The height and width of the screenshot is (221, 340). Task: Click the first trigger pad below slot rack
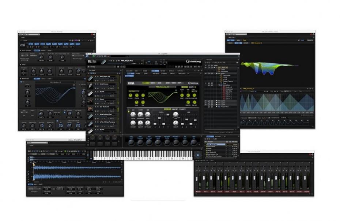92,139
